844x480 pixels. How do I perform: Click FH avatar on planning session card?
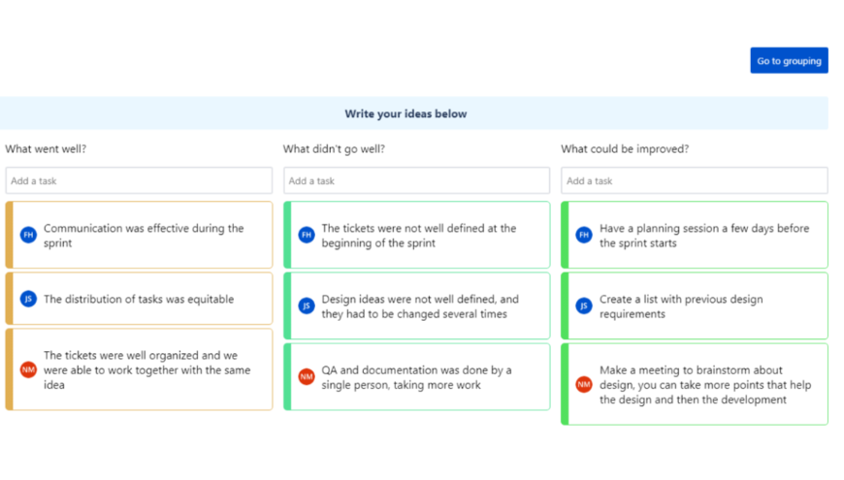pyautogui.click(x=584, y=235)
